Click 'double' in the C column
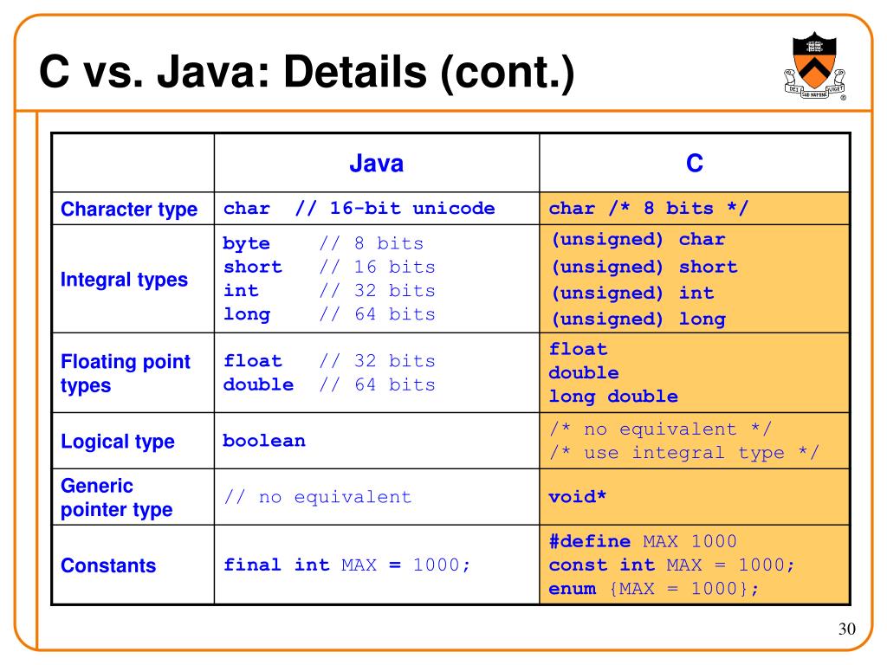Viewport: 887px width, 665px height. point(584,372)
